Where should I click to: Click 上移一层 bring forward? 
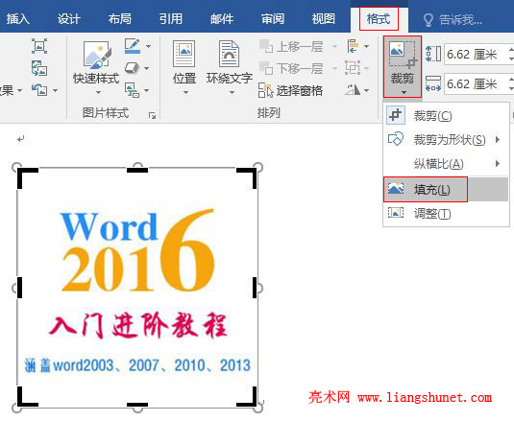(x=291, y=46)
